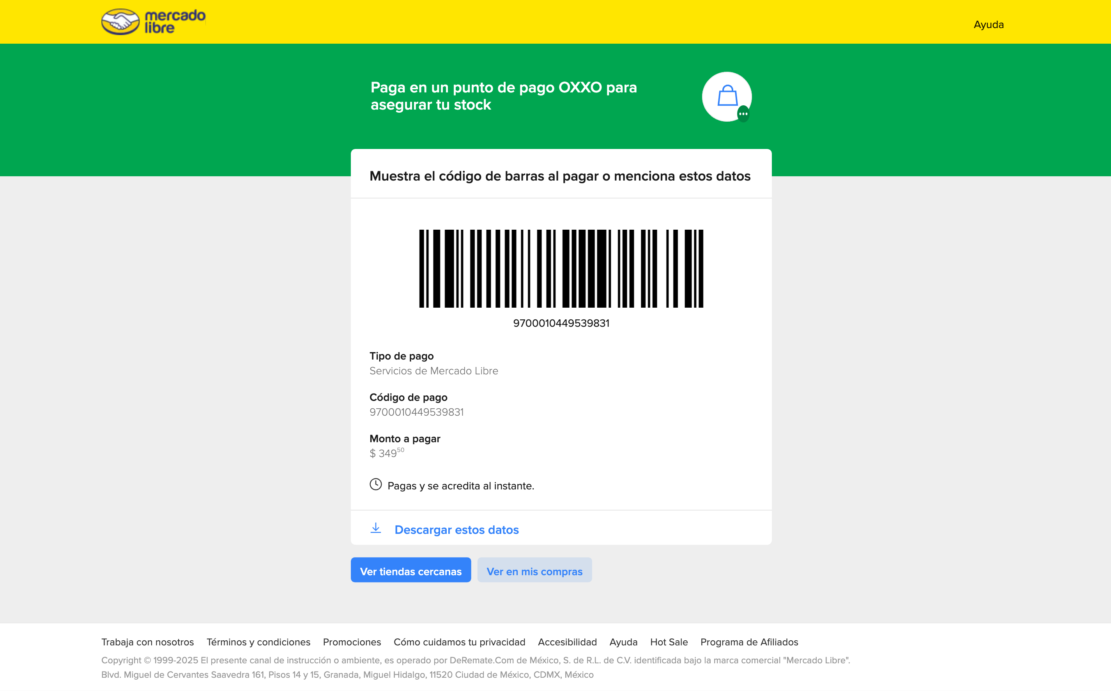
Task: Click the clock icon near instant accreditation
Action: pyautogui.click(x=375, y=484)
